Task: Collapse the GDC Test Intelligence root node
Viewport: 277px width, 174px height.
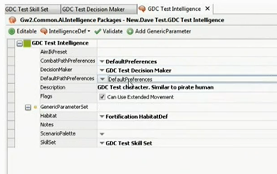Action: pos(20,43)
